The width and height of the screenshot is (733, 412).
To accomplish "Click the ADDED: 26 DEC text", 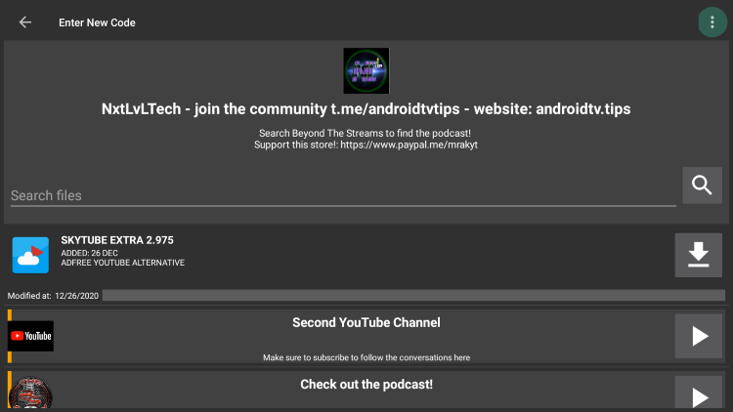I will [x=89, y=253].
